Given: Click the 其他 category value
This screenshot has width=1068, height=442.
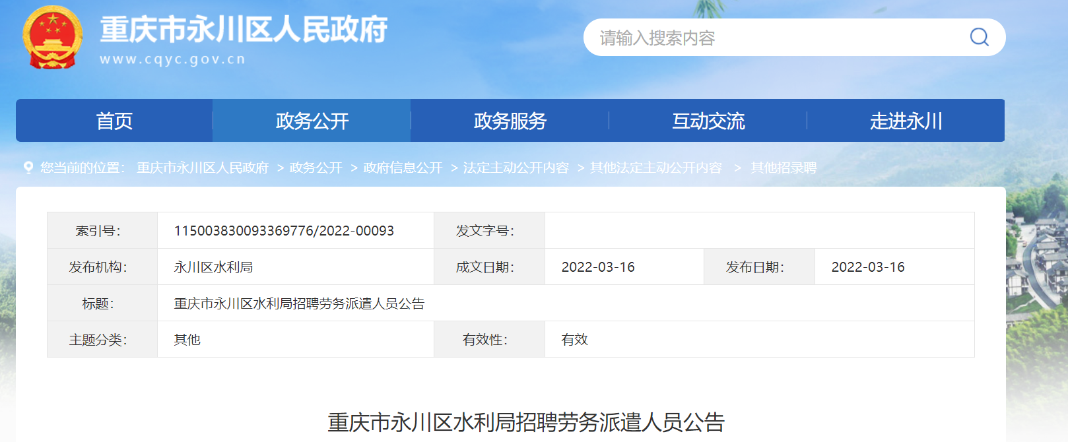Looking at the screenshot, I should click(x=187, y=339).
